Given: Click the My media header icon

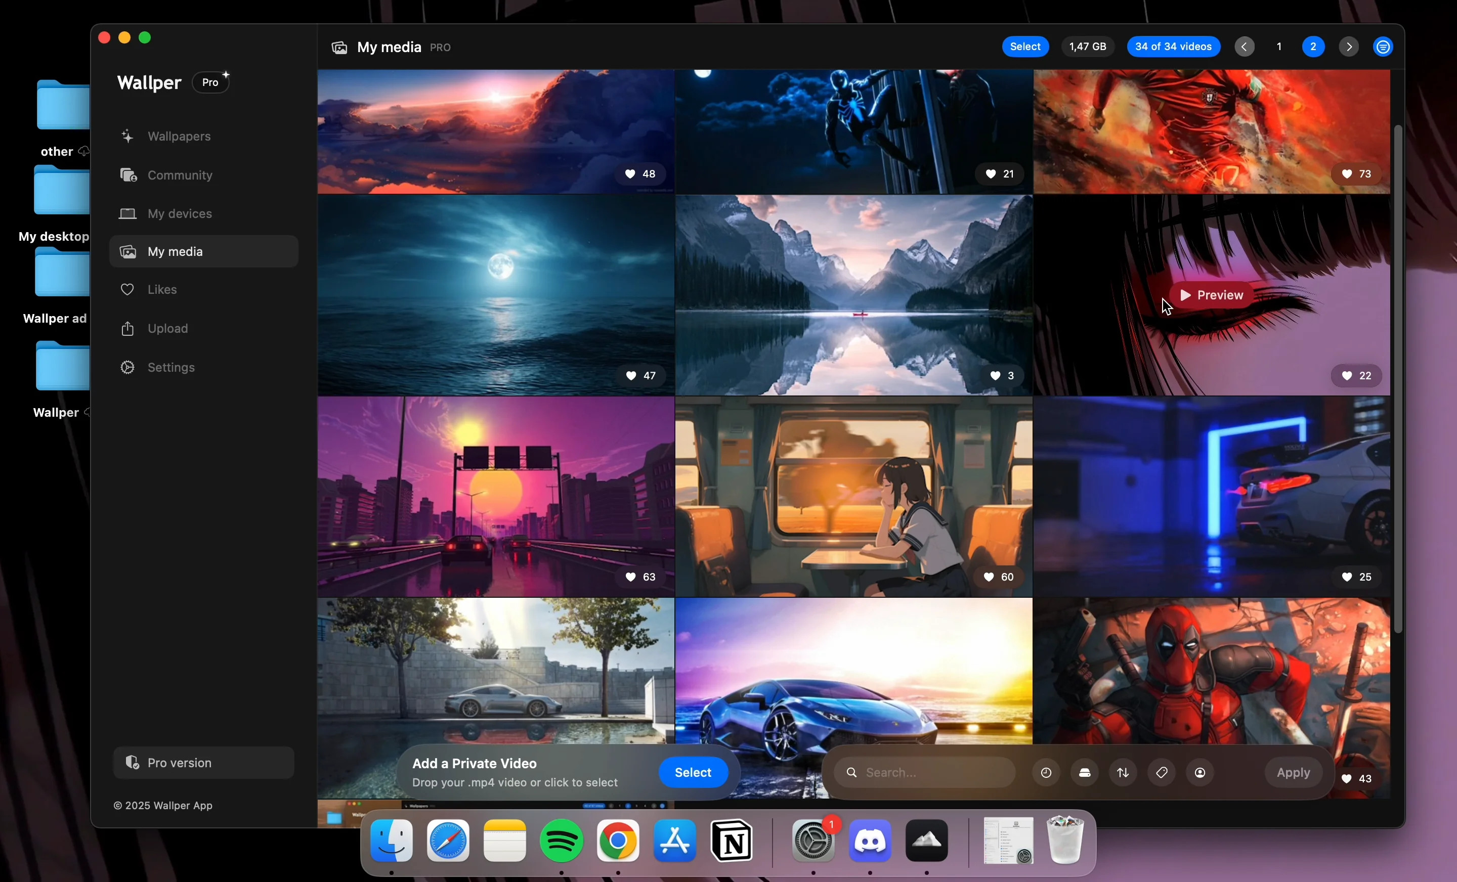Looking at the screenshot, I should pyautogui.click(x=339, y=48).
